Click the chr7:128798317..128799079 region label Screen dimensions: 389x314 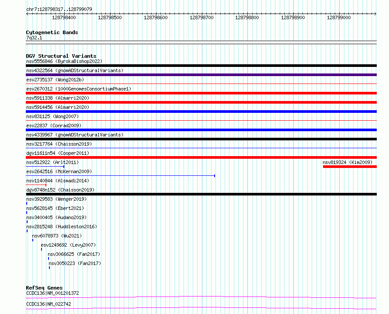tap(59, 9)
